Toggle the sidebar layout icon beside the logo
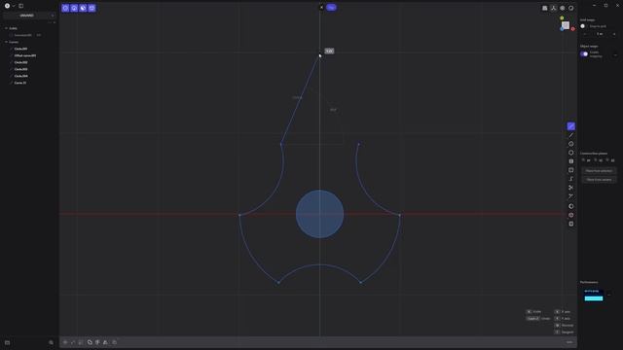The width and height of the screenshot is (623, 350). pos(21,6)
